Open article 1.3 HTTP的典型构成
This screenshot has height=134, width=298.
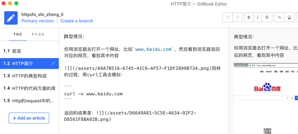(29, 76)
